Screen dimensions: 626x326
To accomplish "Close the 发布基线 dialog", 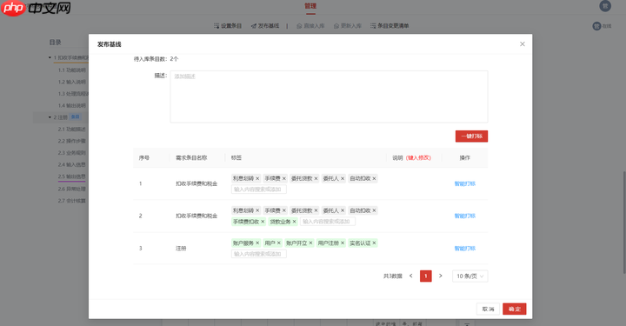I will (x=523, y=43).
